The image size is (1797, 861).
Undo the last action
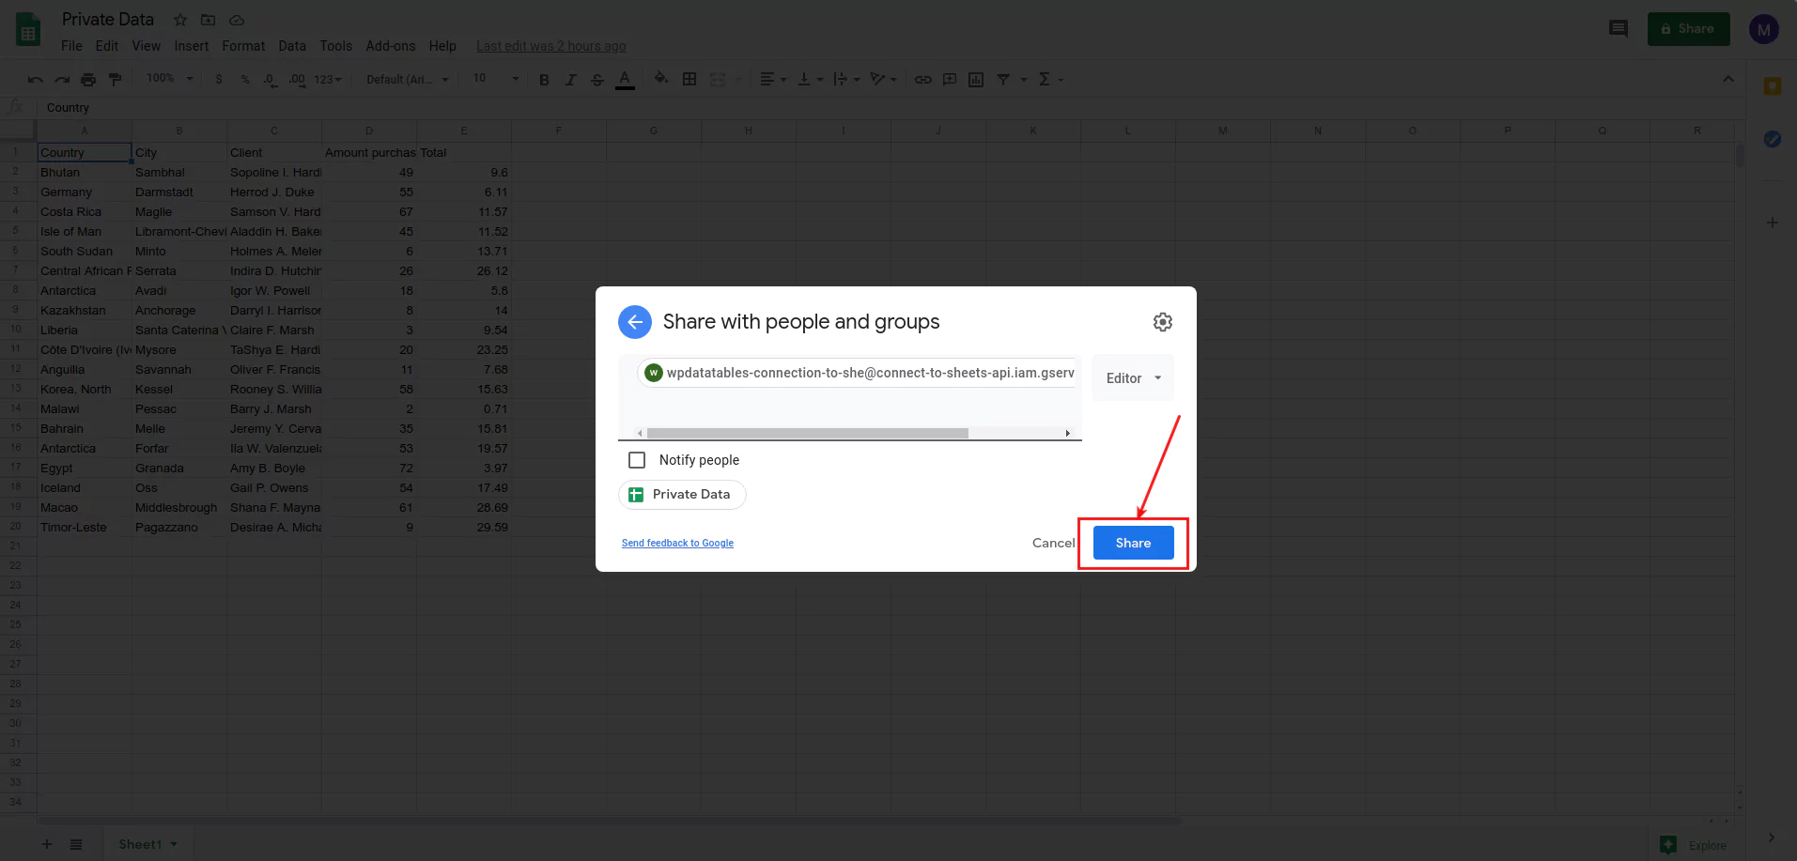coord(35,79)
